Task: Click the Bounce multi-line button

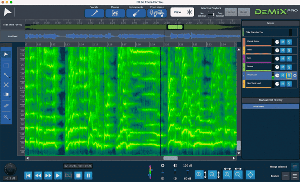Action: pyautogui.click(x=295, y=176)
